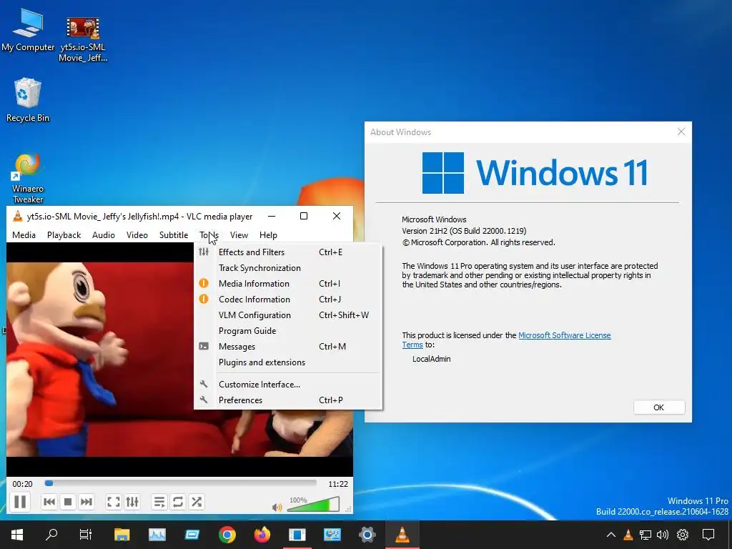
Task: Click the total time 11:22 label
Action: (338, 484)
